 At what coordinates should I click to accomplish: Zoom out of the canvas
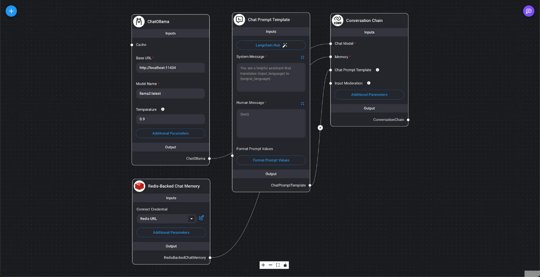click(270, 265)
